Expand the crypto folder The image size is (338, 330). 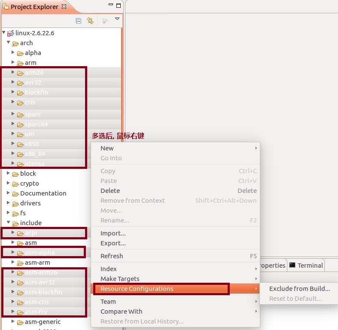click(x=9, y=183)
